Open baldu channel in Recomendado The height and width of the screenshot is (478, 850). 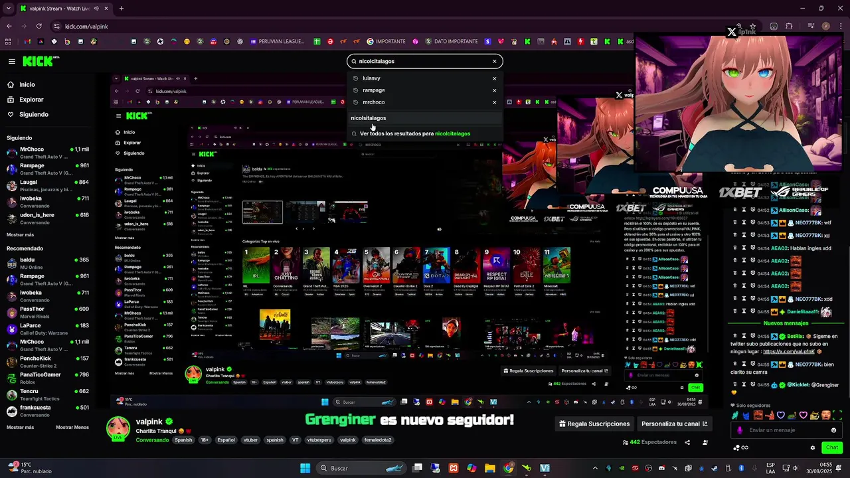pos(47,263)
